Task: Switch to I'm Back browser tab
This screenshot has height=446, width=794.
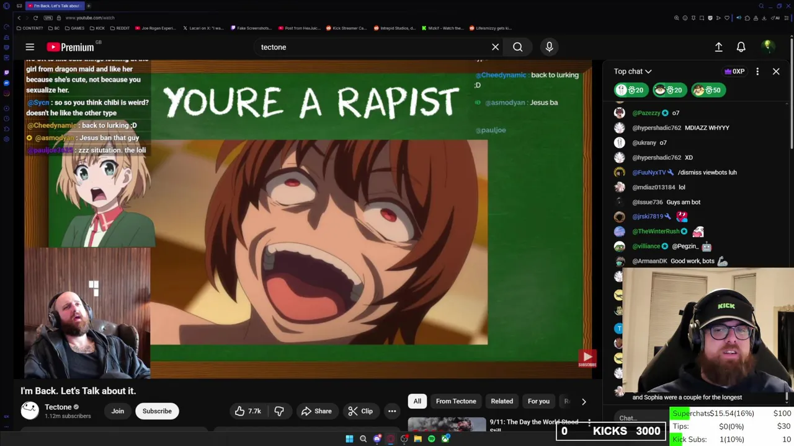Action: (x=55, y=6)
